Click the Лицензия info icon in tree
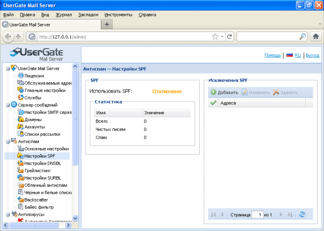 (x=21, y=76)
